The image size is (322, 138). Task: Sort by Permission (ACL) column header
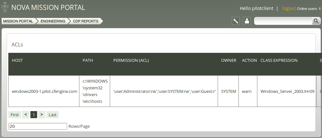tap(131, 61)
